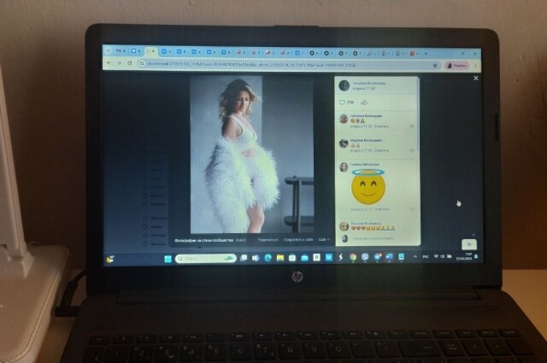Open first commenter's avatar
This screenshot has height=363, width=547.
point(344,119)
